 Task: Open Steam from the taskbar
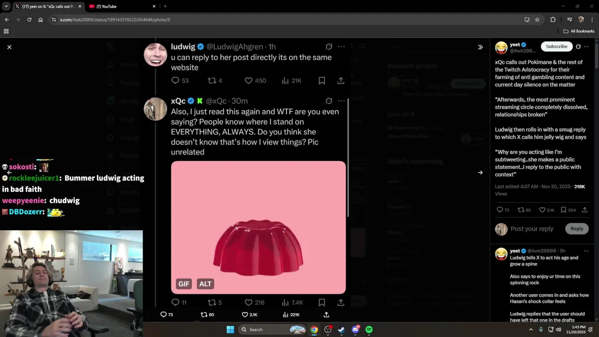point(342,330)
